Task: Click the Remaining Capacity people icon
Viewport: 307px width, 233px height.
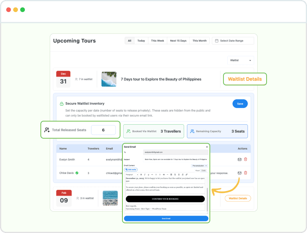Action: 192,131
